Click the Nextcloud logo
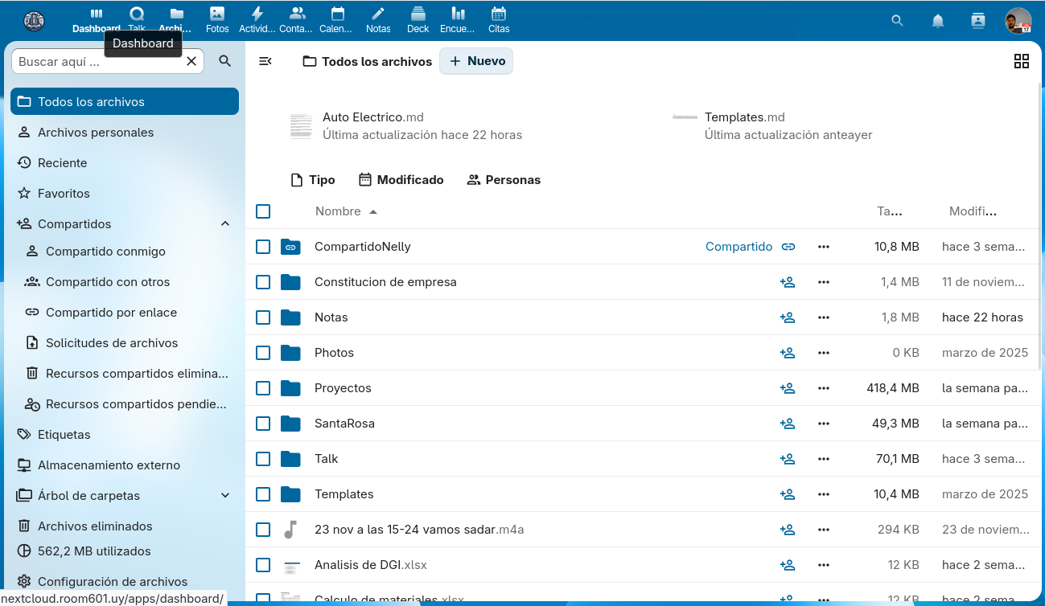Screen dimensions: 1045x606 click(x=35, y=21)
